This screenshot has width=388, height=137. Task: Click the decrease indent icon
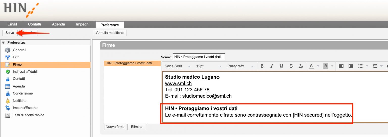341,66
